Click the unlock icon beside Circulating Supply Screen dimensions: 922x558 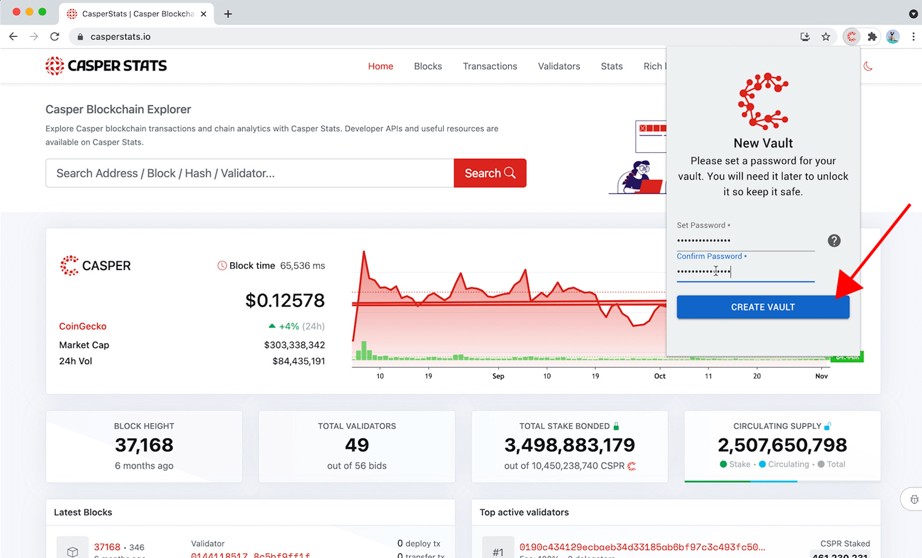(x=828, y=426)
